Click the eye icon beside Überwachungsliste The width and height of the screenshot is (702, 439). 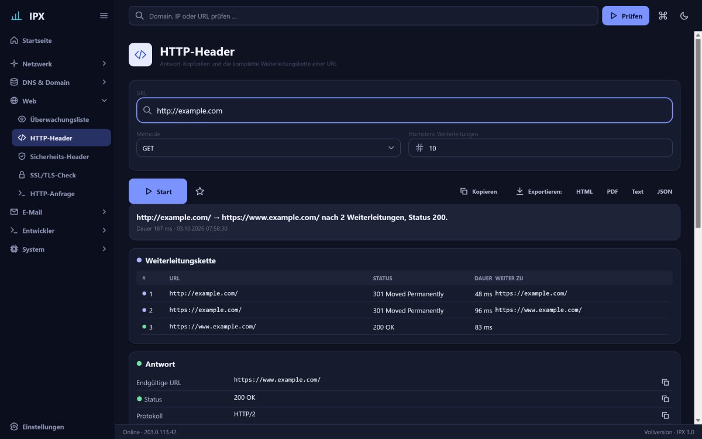point(22,119)
